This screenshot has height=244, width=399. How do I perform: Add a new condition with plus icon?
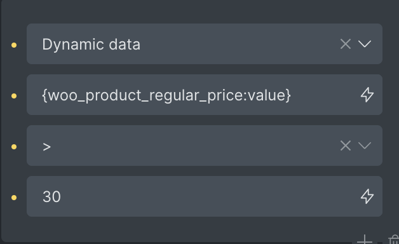coord(365,240)
